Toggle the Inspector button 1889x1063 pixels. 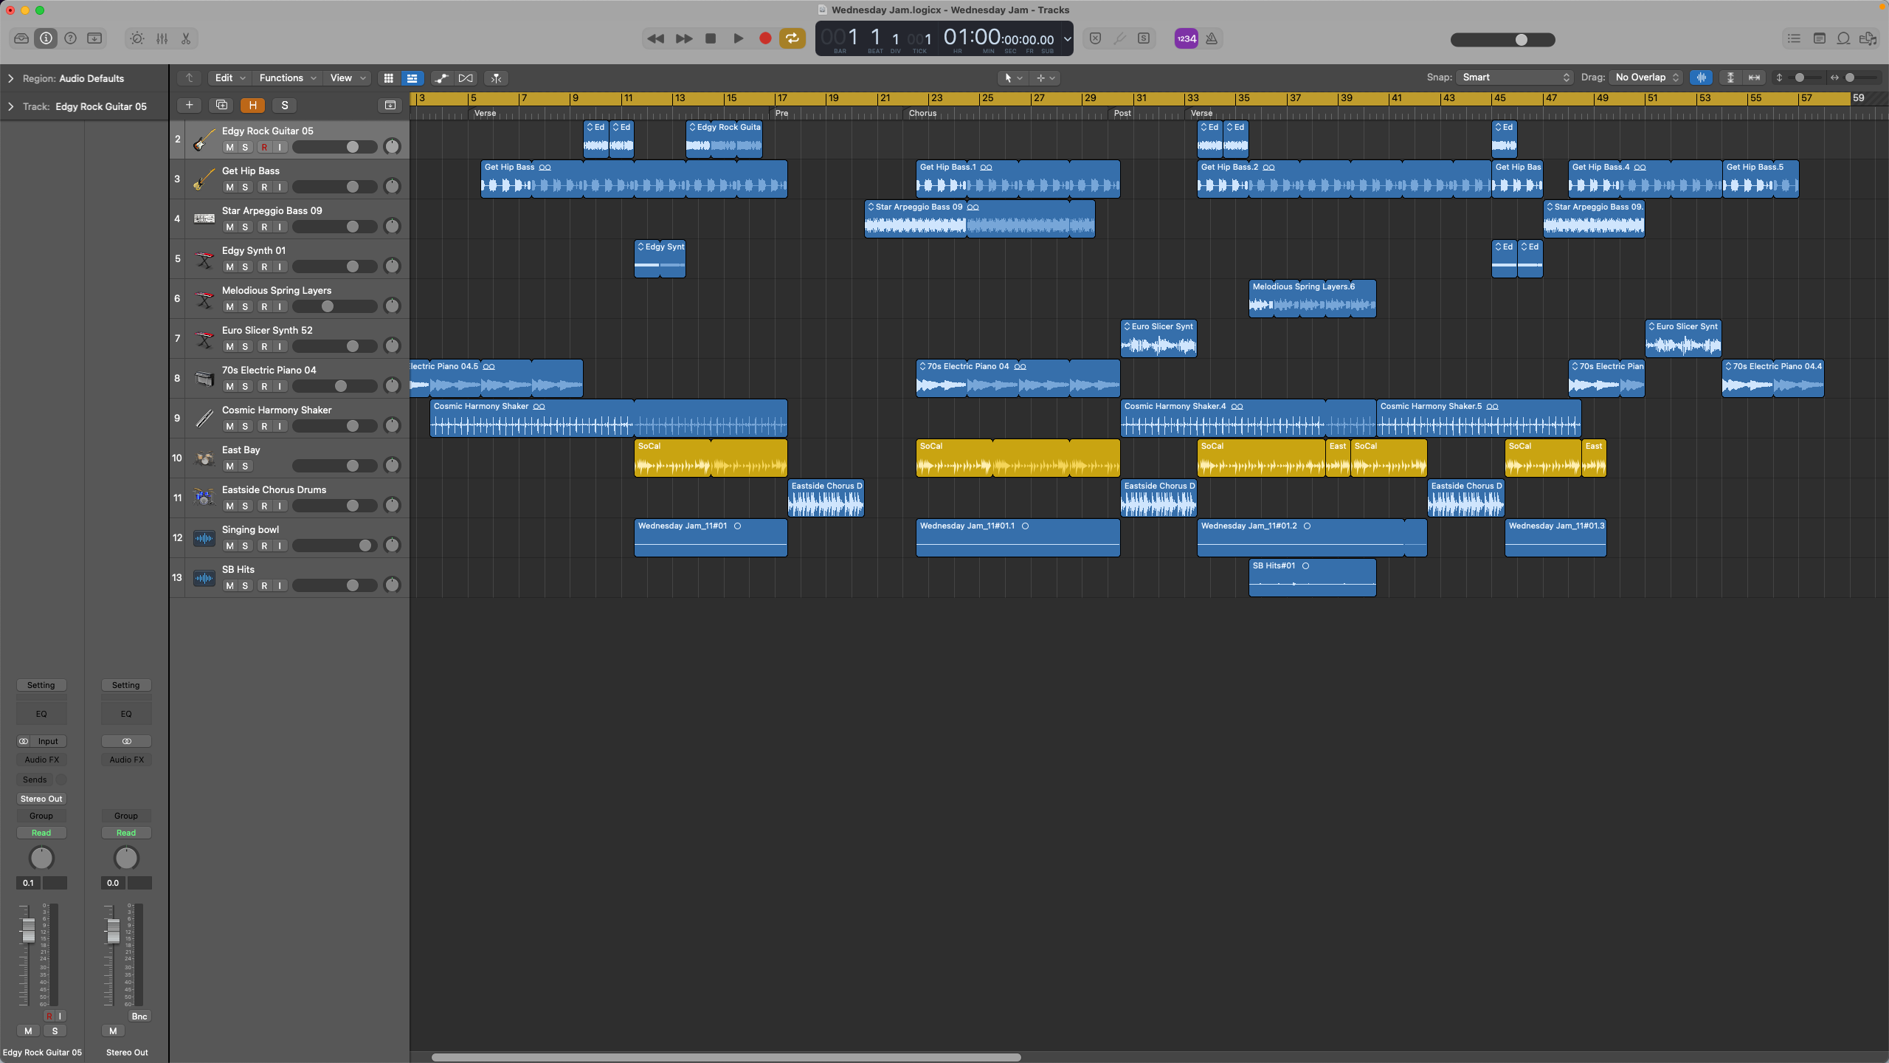pyautogui.click(x=46, y=38)
